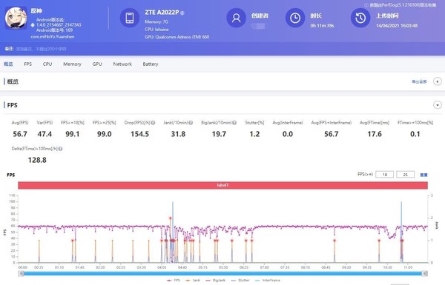Click info icon next to ZTE A2022P

(x=182, y=13)
